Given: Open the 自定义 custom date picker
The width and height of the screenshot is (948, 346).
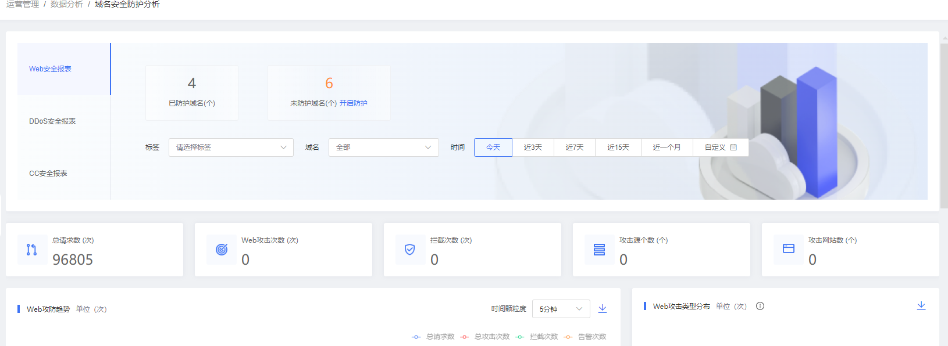Looking at the screenshot, I should [x=720, y=147].
